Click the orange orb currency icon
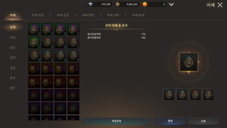This screenshot has width=227, height=128. [145, 4]
